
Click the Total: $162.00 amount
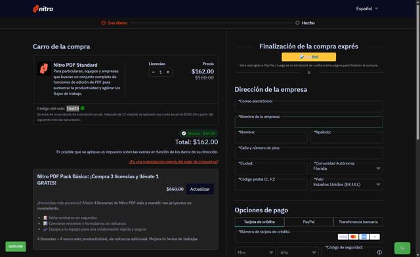pyautogui.click(x=197, y=142)
